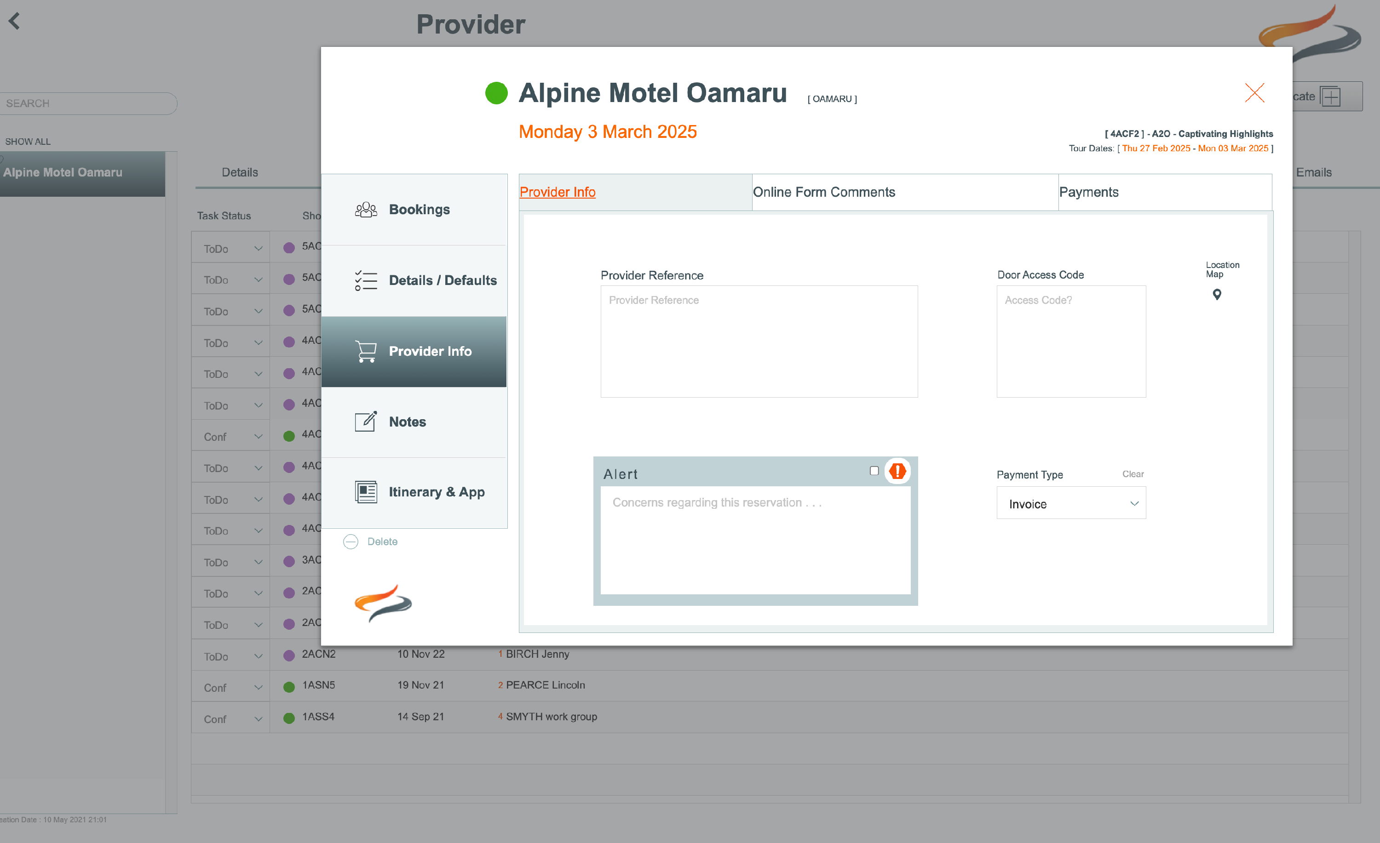Click the Monday 3 March 2025 date heading

[x=608, y=132]
